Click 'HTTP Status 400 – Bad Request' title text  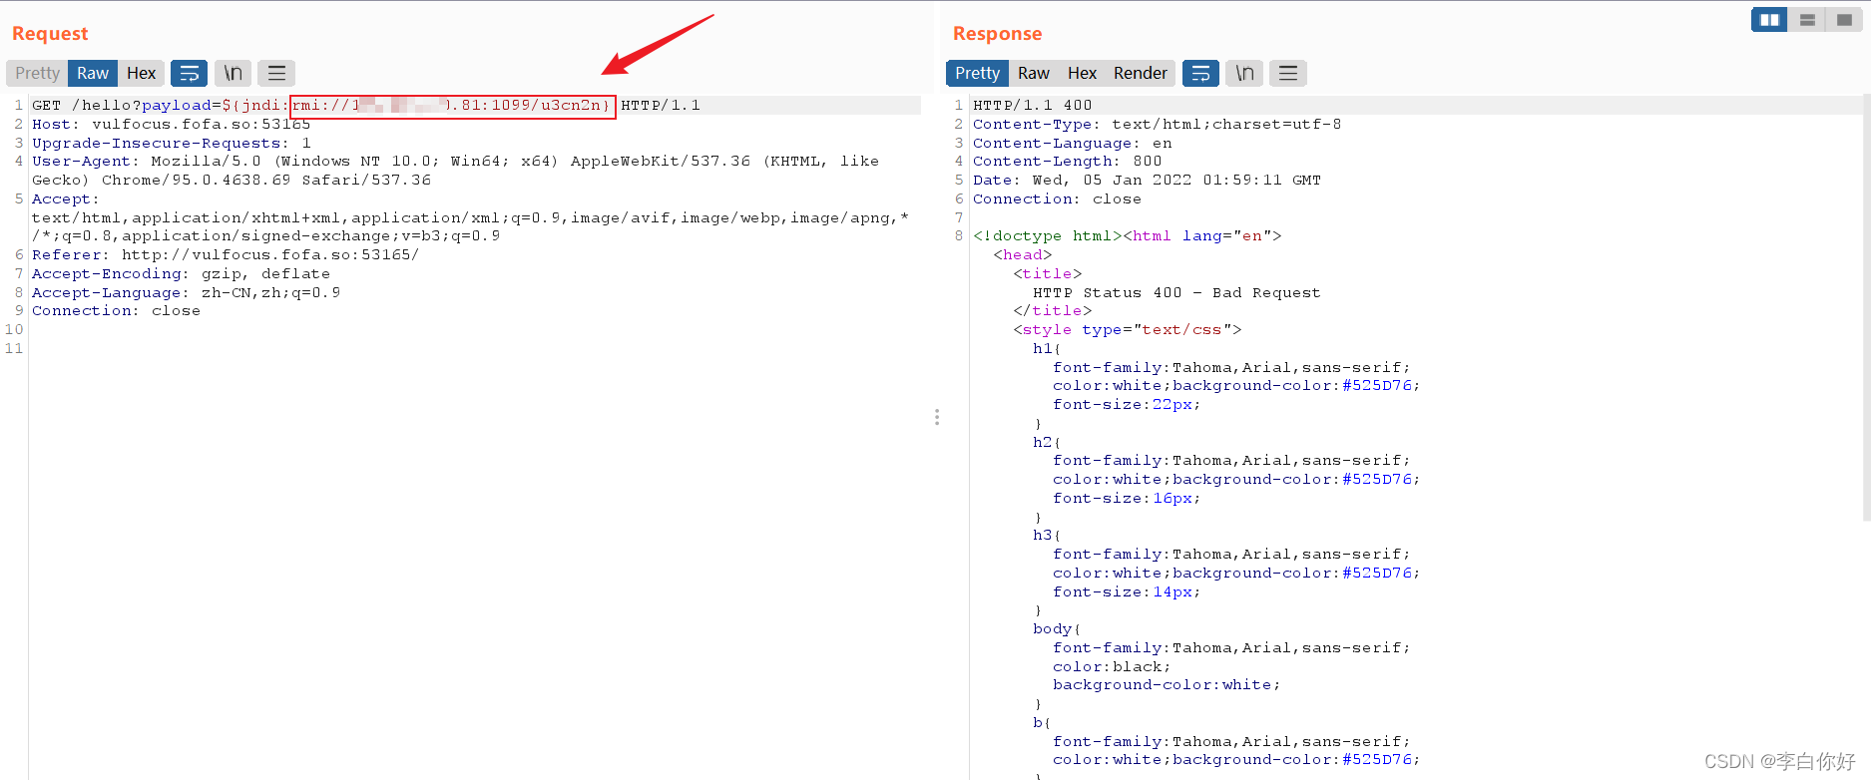point(1177,292)
